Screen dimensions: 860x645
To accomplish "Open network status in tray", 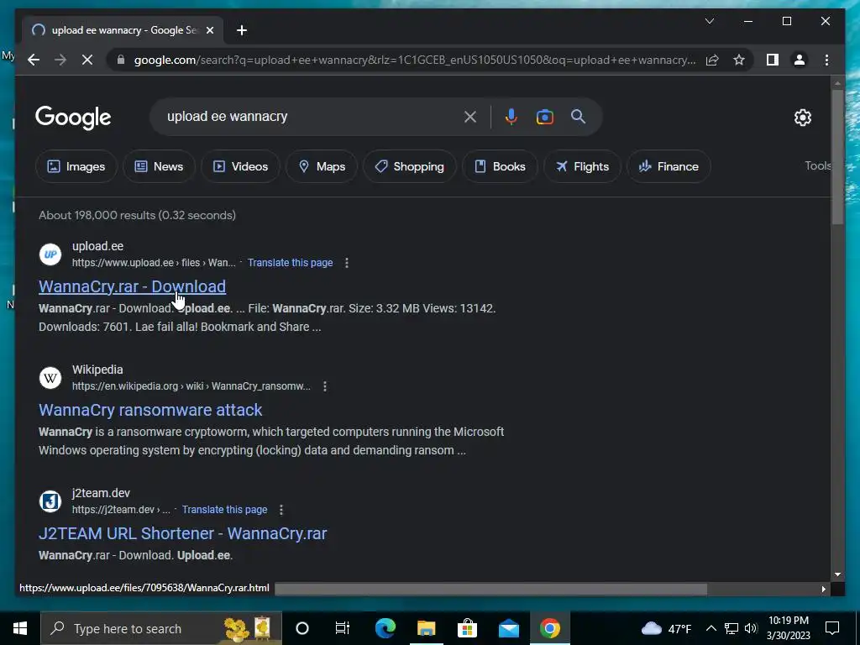I will (732, 628).
